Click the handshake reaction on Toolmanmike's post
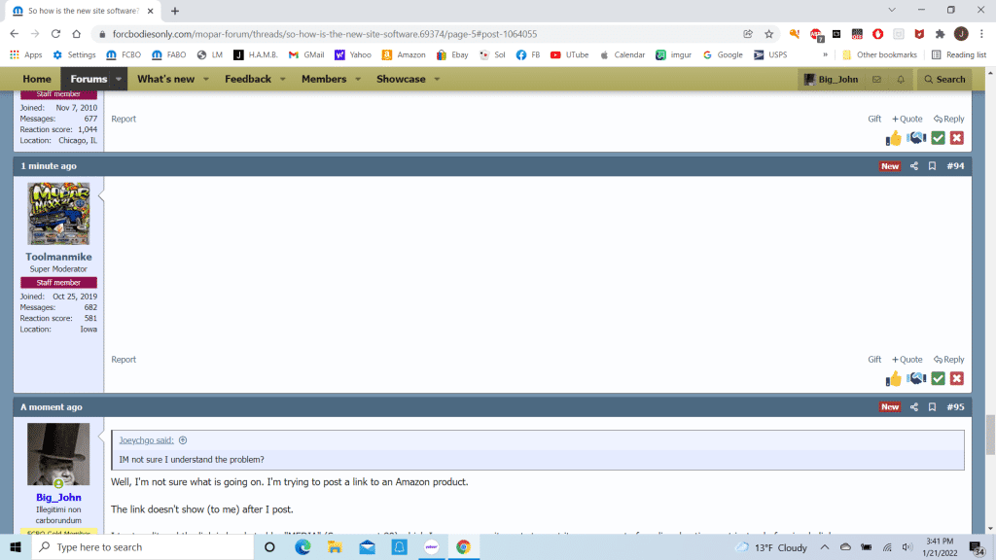The width and height of the screenshot is (996, 560). (916, 379)
